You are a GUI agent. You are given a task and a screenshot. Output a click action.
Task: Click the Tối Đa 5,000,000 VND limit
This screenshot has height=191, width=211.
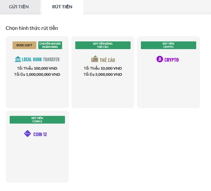103,74
